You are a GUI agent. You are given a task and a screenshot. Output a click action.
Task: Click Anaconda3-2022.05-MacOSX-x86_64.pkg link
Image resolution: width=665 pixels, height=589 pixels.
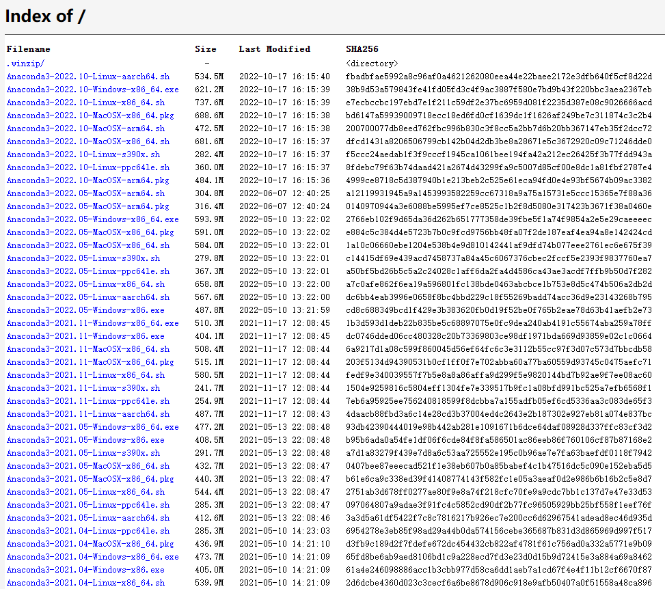click(x=90, y=232)
